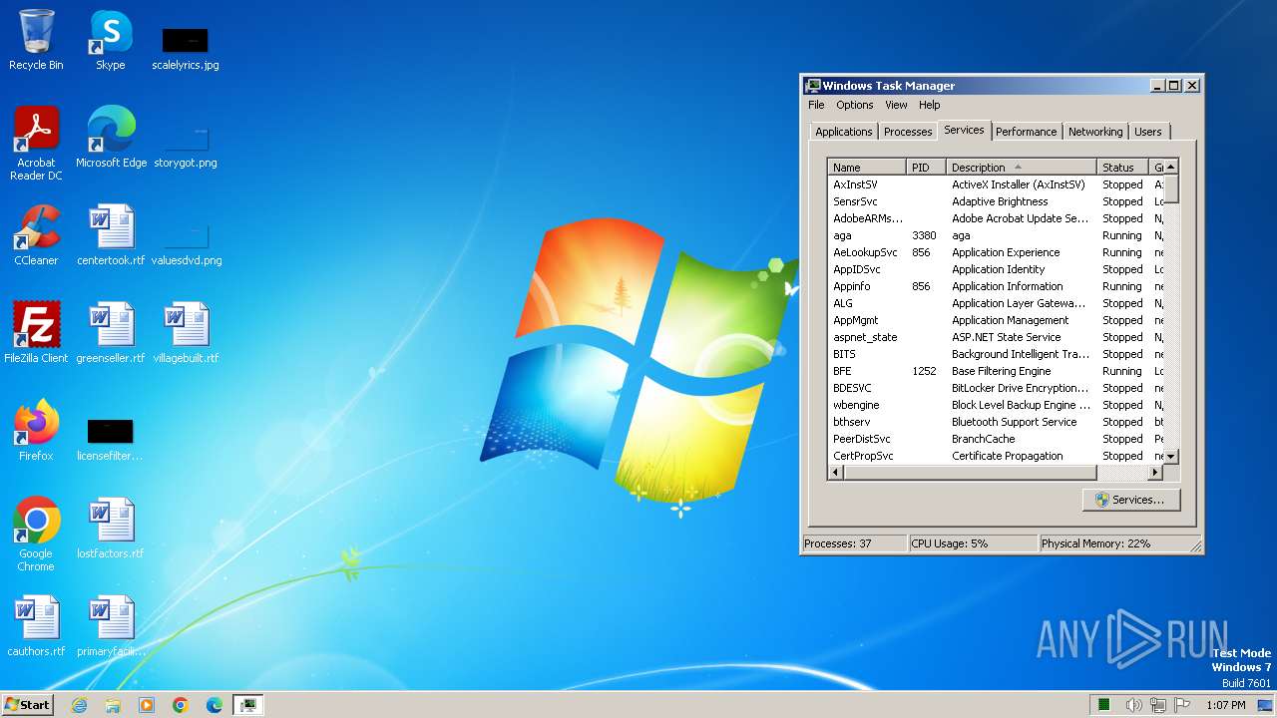Select the lostfactors.rtf document icon
Image resolution: width=1277 pixels, height=718 pixels.
(x=110, y=529)
